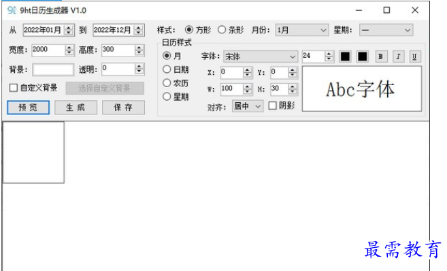Increase W value with up arrow
Viewport: 447px width, 271px height.
point(248,86)
